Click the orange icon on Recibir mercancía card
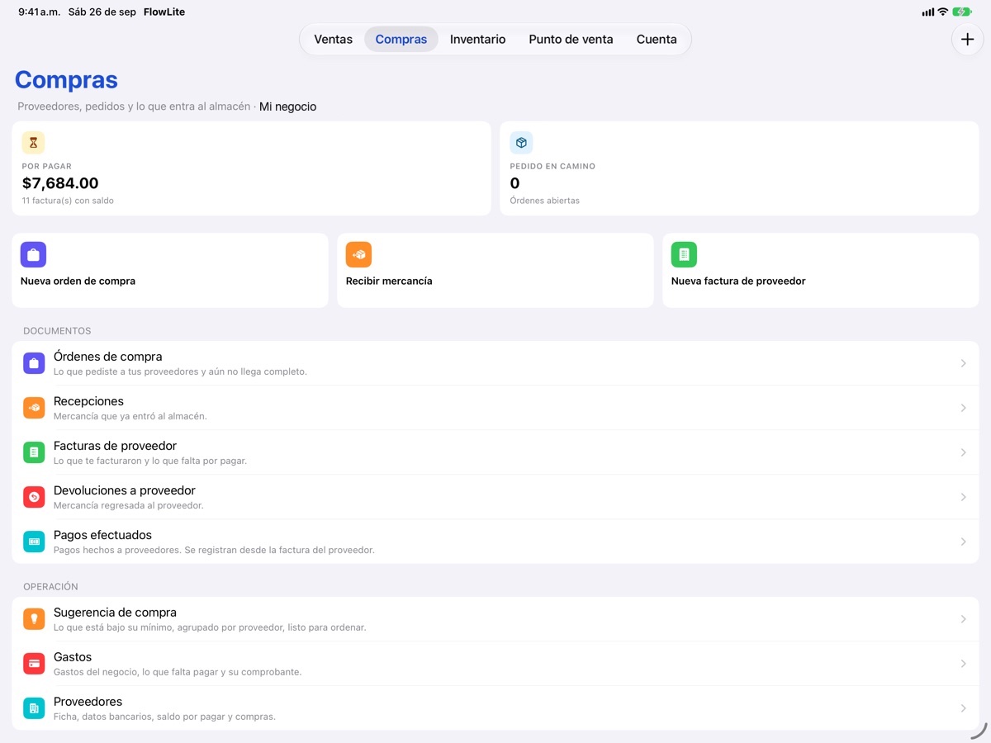The image size is (991, 743). tap(358, 254)
